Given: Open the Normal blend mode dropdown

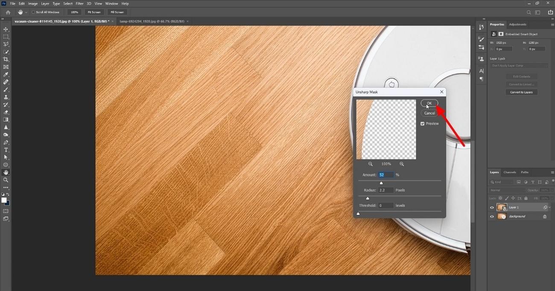Looking at the screenshot, I should pyautogui.click(x=507, y=190).
